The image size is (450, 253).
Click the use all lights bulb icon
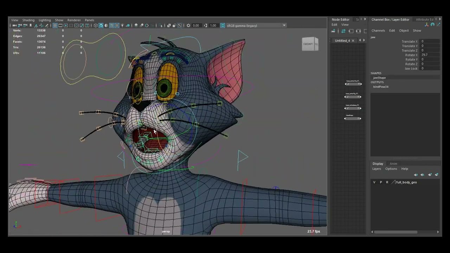(x=123, y=26)
